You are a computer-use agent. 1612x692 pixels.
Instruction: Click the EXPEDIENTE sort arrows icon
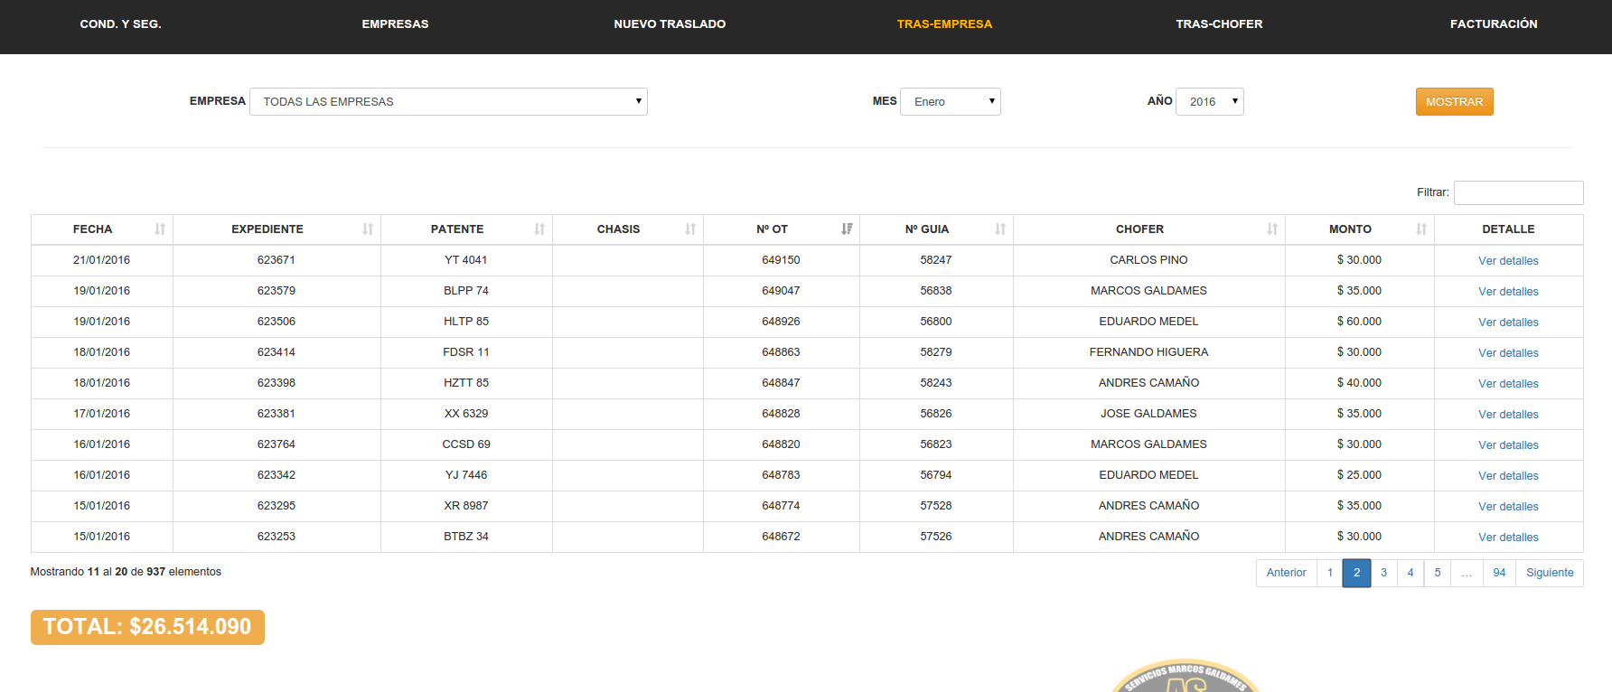(368, 229)
